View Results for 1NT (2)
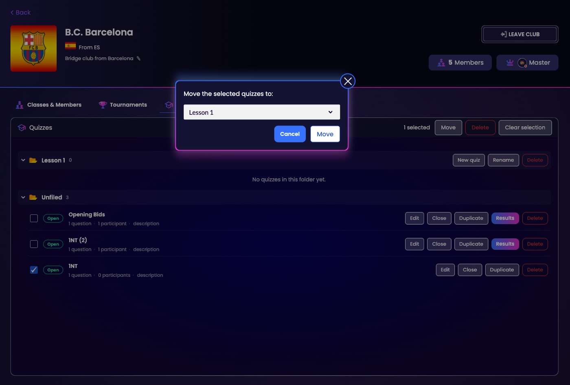570x385 pixels. (505, 244)
